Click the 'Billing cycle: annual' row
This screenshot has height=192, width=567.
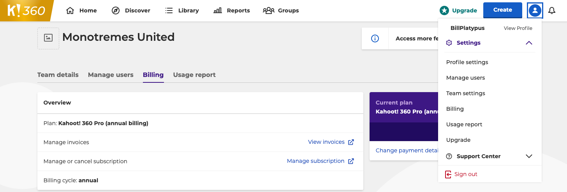200,180
